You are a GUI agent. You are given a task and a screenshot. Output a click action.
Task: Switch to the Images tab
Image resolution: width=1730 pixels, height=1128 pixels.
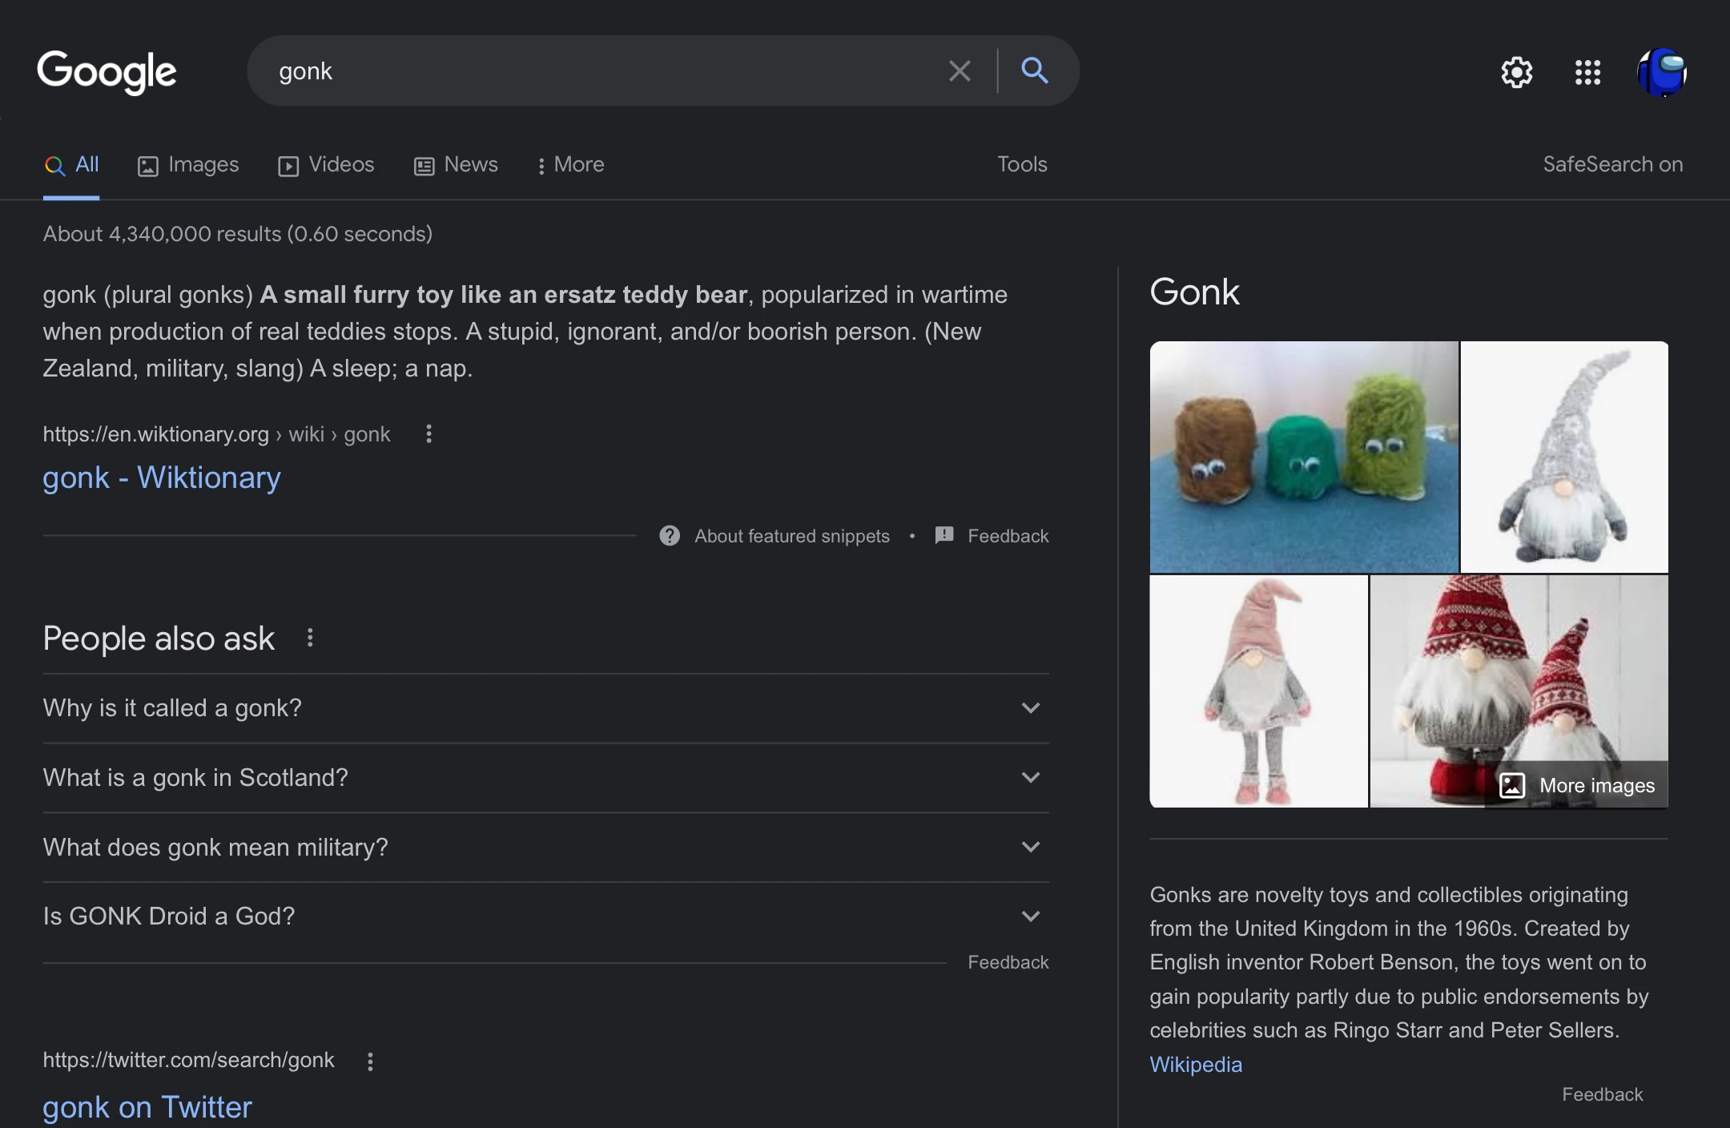click(x=189, y=164)
